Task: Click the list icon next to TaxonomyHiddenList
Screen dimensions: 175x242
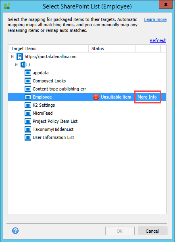Action: pos(28,129)
